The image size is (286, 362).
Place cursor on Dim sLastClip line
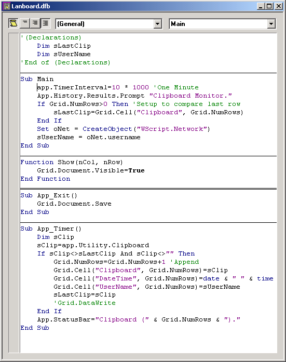(x=64, y=46)
